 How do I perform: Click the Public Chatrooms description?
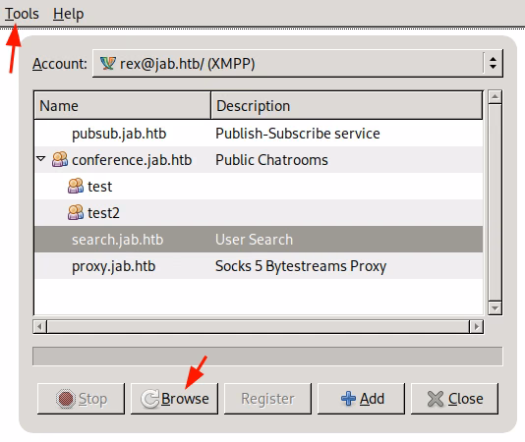271,160
